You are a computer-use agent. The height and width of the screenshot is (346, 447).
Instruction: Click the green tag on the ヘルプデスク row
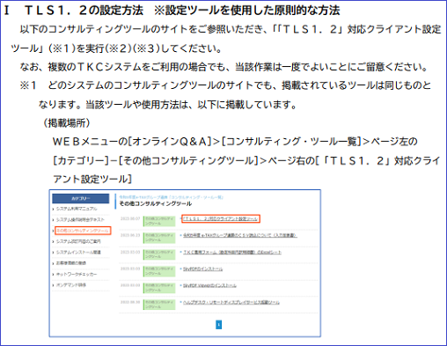point(159,305)
